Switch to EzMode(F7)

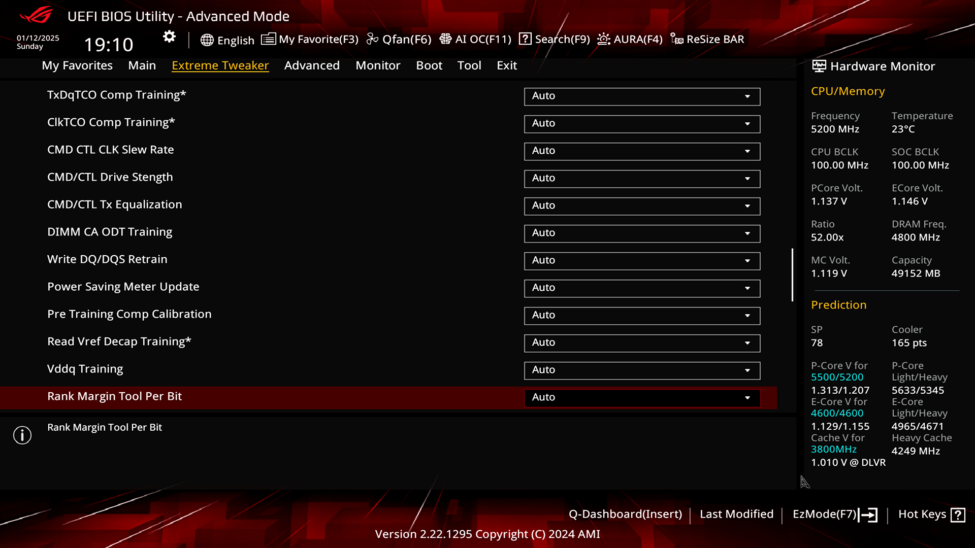[x=835, y=515]
